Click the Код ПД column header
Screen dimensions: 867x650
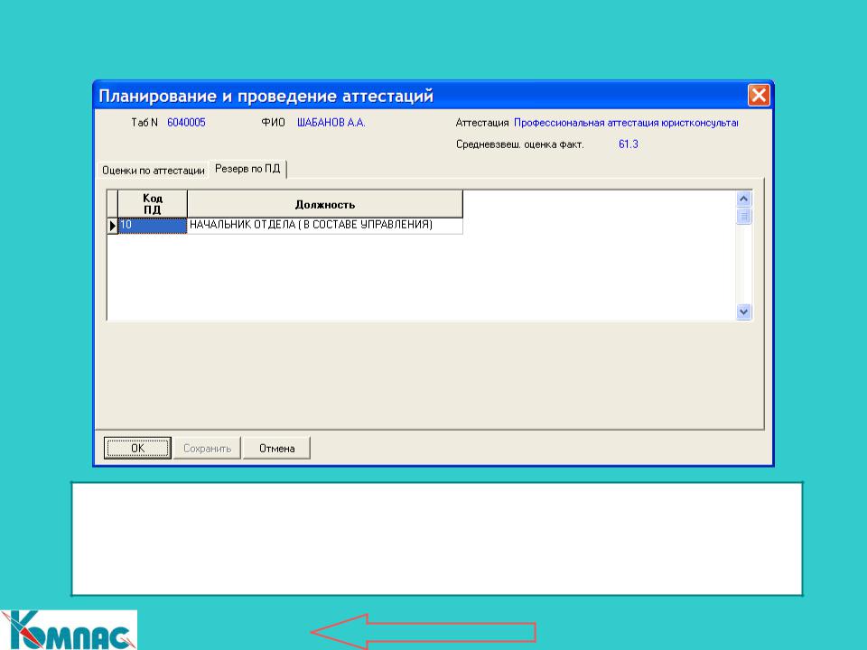153,204
